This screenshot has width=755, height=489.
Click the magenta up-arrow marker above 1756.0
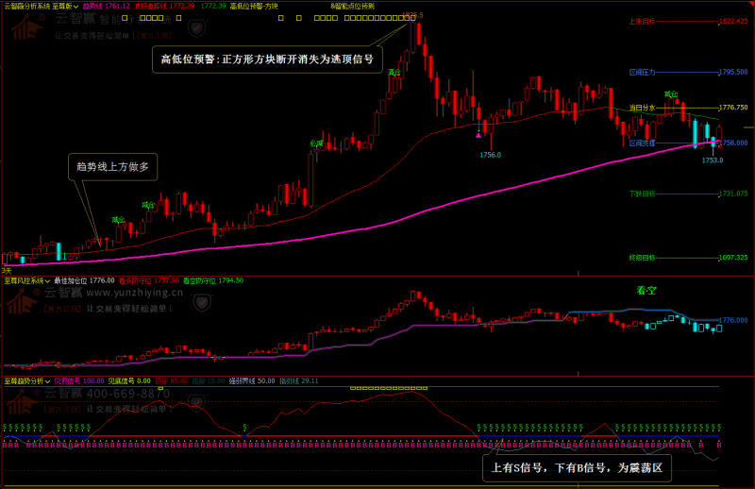click(478, 136)
